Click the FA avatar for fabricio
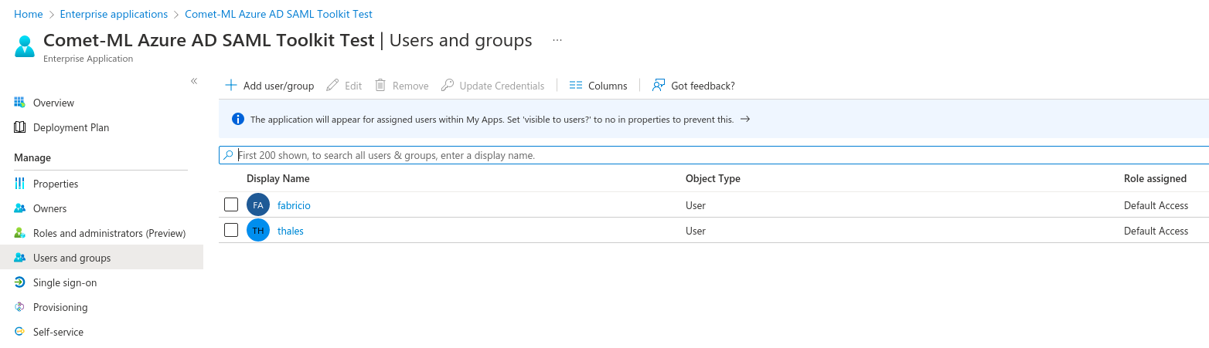The width and height of the screenshot is (1209, 348). 258,205
